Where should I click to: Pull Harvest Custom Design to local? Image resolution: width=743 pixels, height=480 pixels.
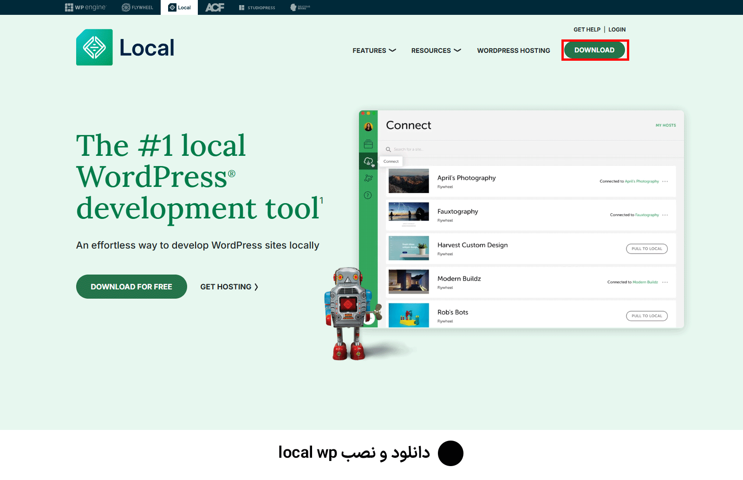pos(647,249)
